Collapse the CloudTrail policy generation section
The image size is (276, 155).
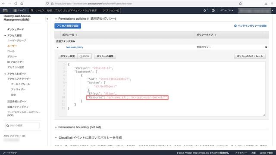56,138
